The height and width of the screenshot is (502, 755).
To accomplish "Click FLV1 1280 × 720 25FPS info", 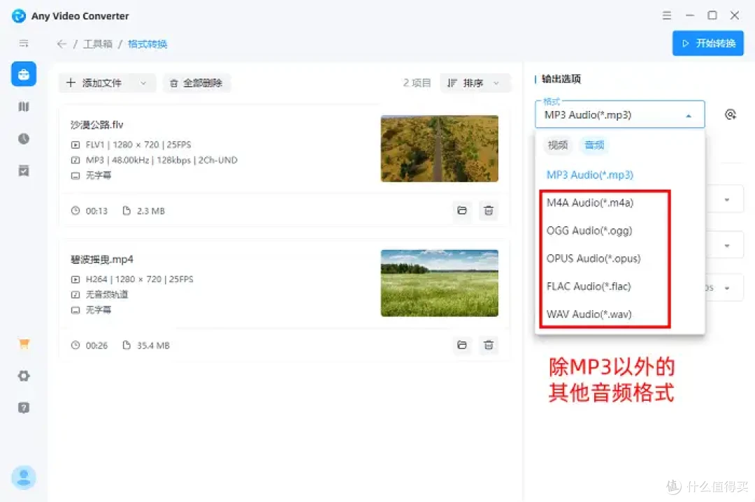I will coord(138,145).
